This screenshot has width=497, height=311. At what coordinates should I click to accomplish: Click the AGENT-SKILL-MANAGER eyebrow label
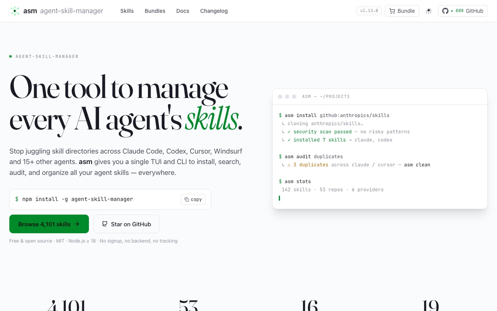tap(47, 56)
